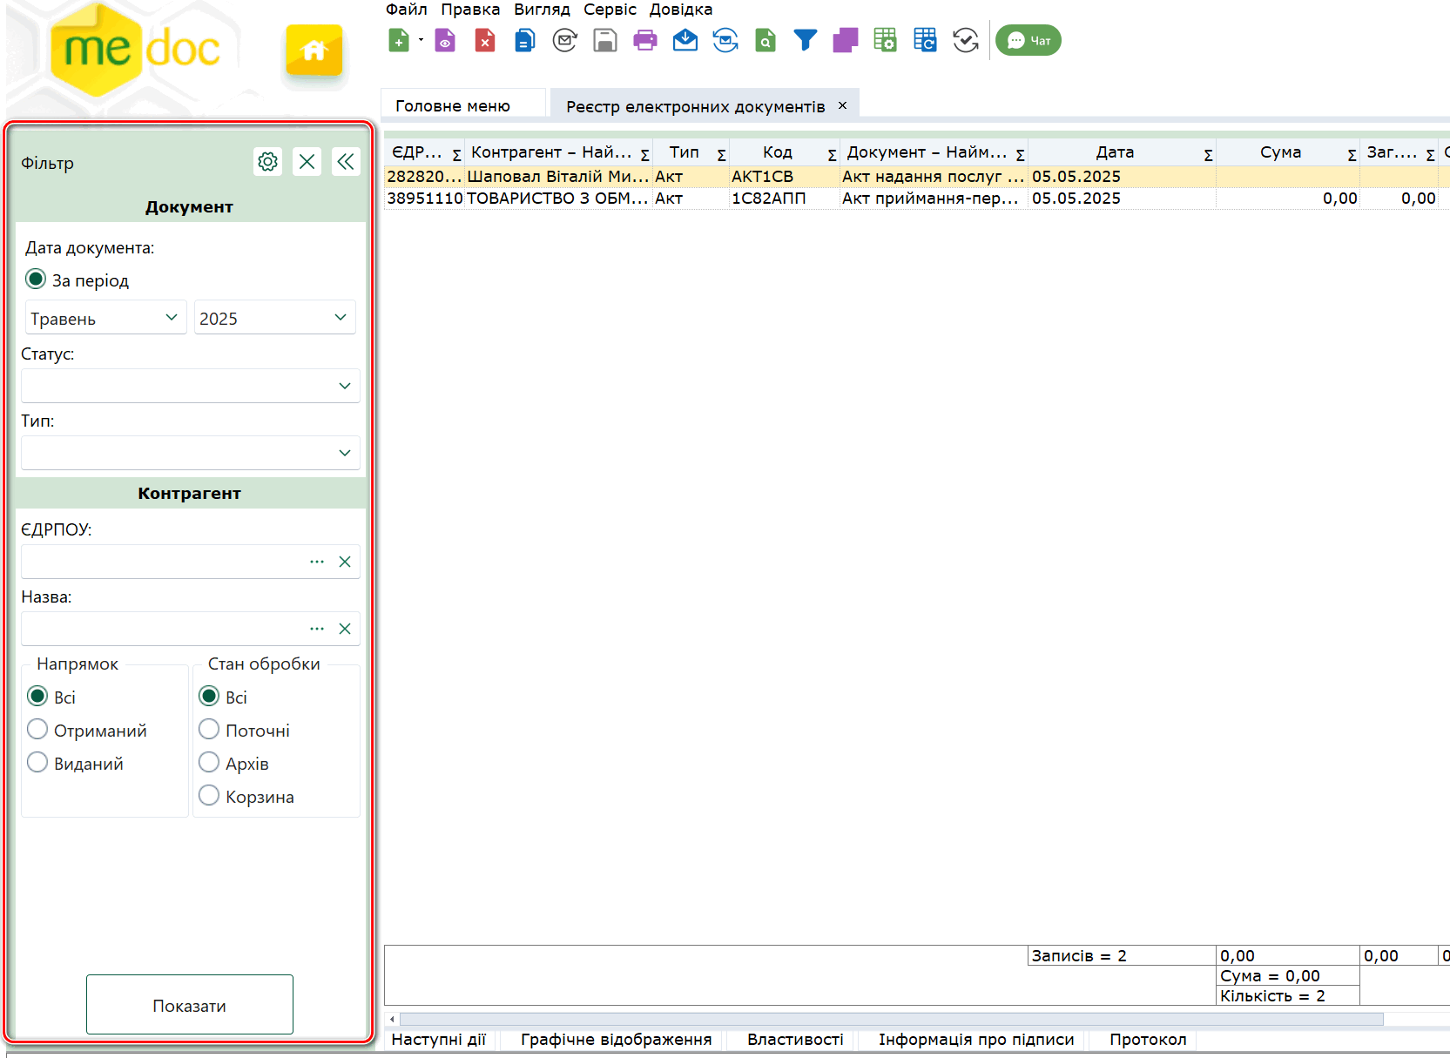The image size is (1450, 1058).
Task: Select Корзина processing state radio
Action: point(209,795)
